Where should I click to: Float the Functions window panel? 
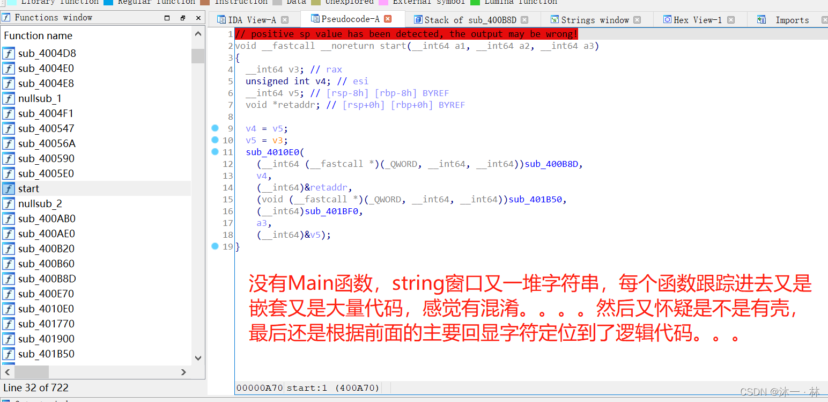coord(183,18)
